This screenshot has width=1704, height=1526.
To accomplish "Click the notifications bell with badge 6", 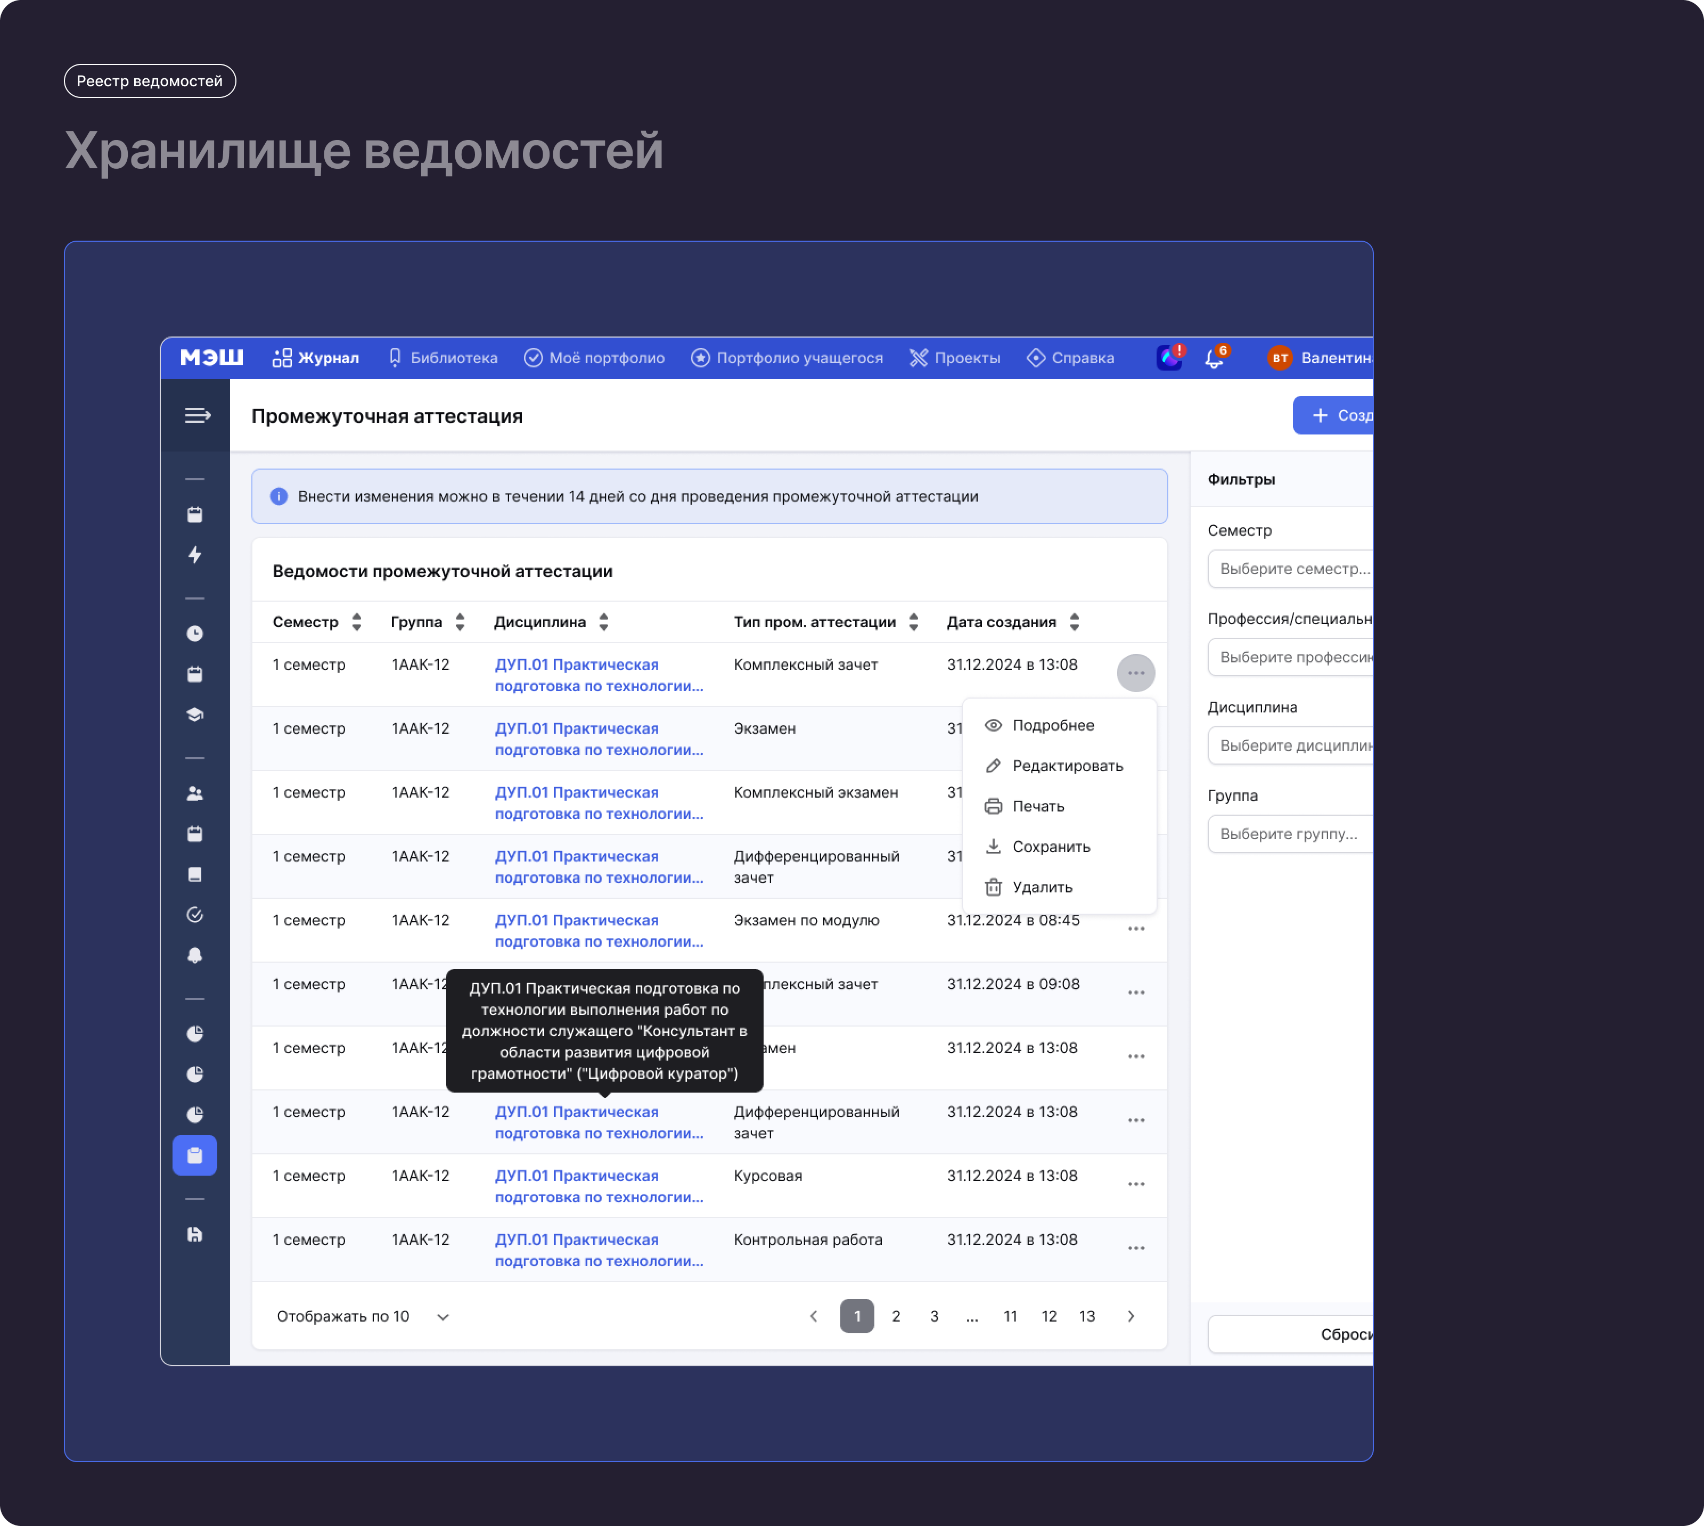I will pos(1214,359).
